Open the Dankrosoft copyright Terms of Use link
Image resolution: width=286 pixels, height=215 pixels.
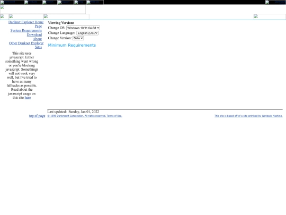(85, 116)
